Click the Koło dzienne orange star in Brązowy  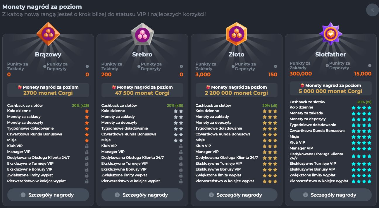pyautogui.click(x=87, y=111)
